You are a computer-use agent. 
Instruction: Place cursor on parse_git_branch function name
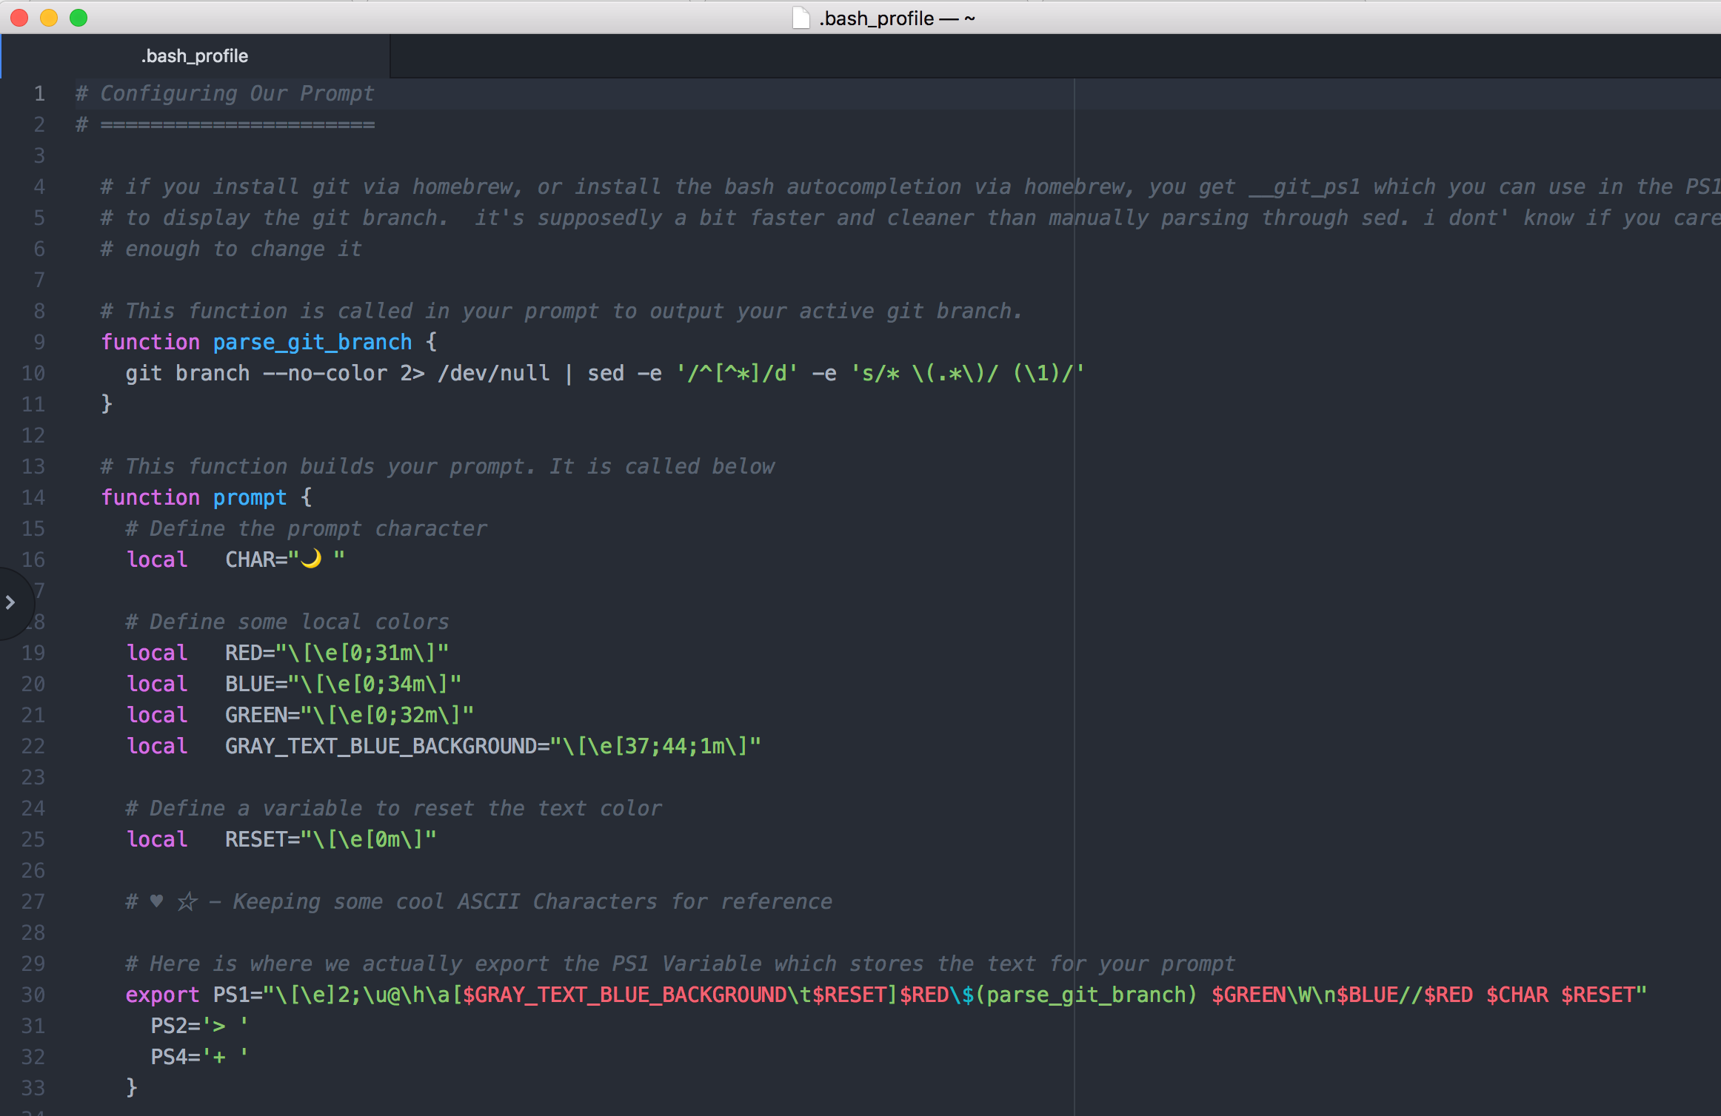[312, 342]
